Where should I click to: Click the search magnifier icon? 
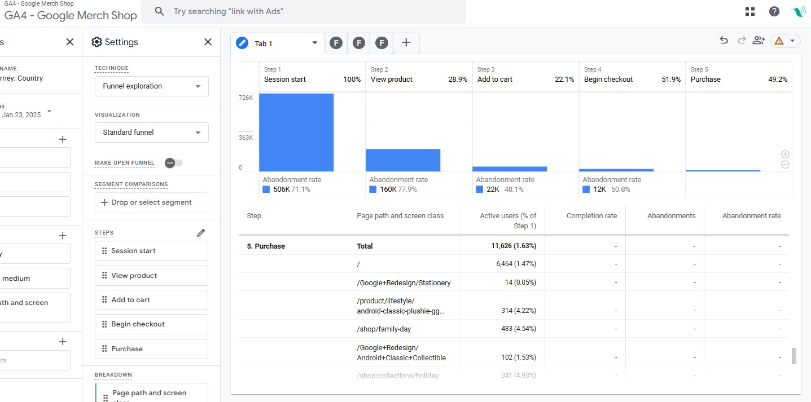pyautogui.click(x=159, y=11)
